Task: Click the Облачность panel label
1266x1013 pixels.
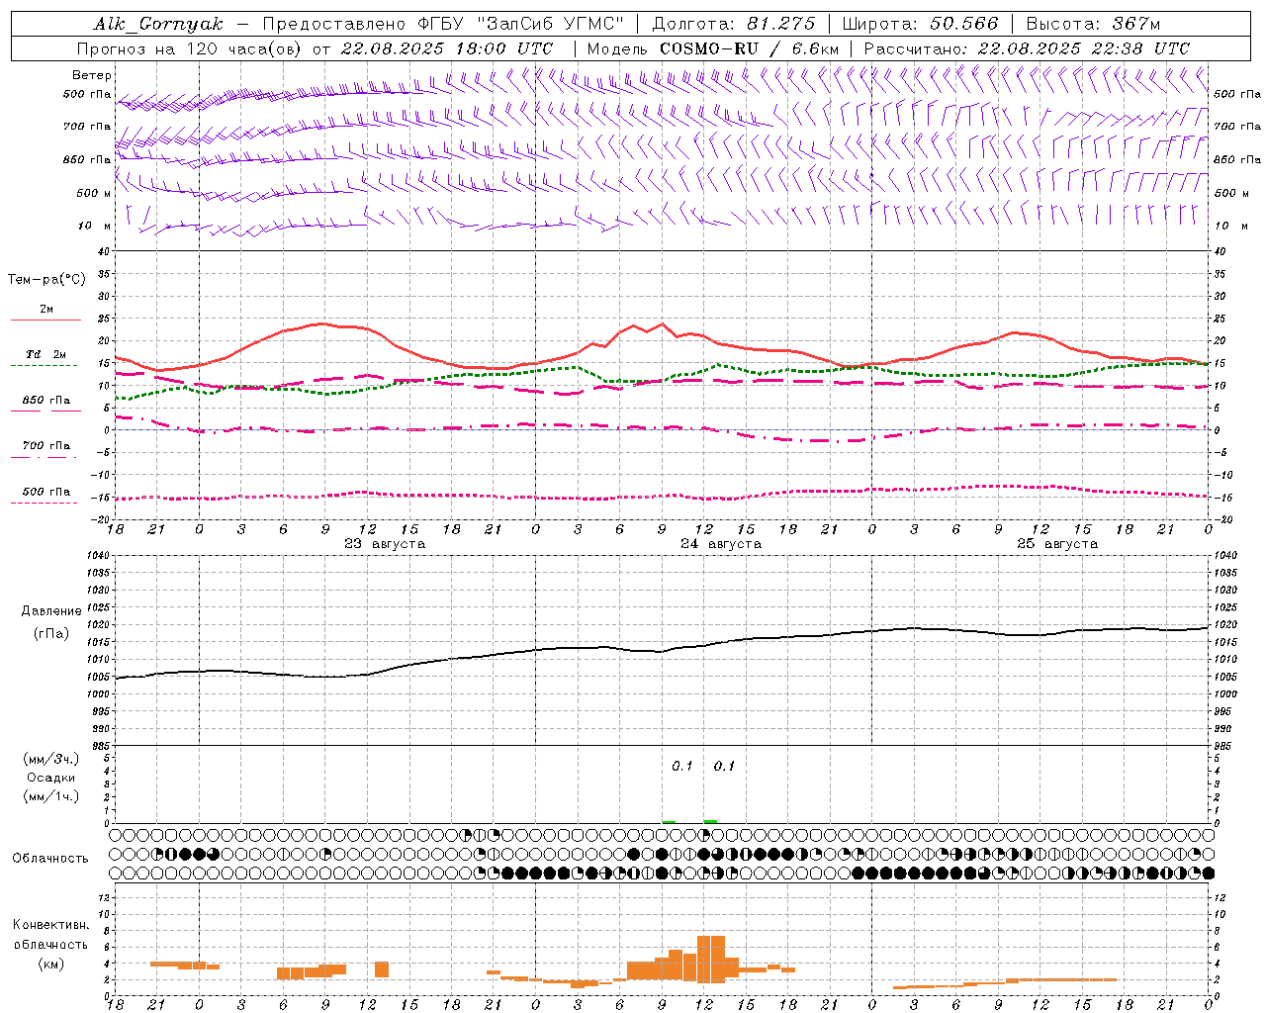Action: pyautogui.click(x=50, y=859)
